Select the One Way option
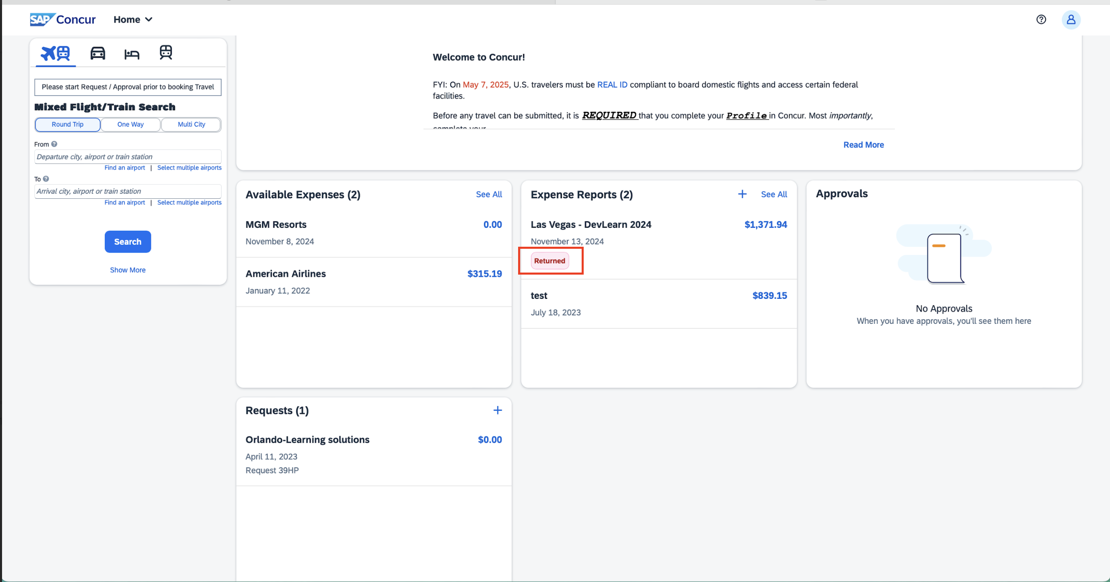 pos(131,125)
